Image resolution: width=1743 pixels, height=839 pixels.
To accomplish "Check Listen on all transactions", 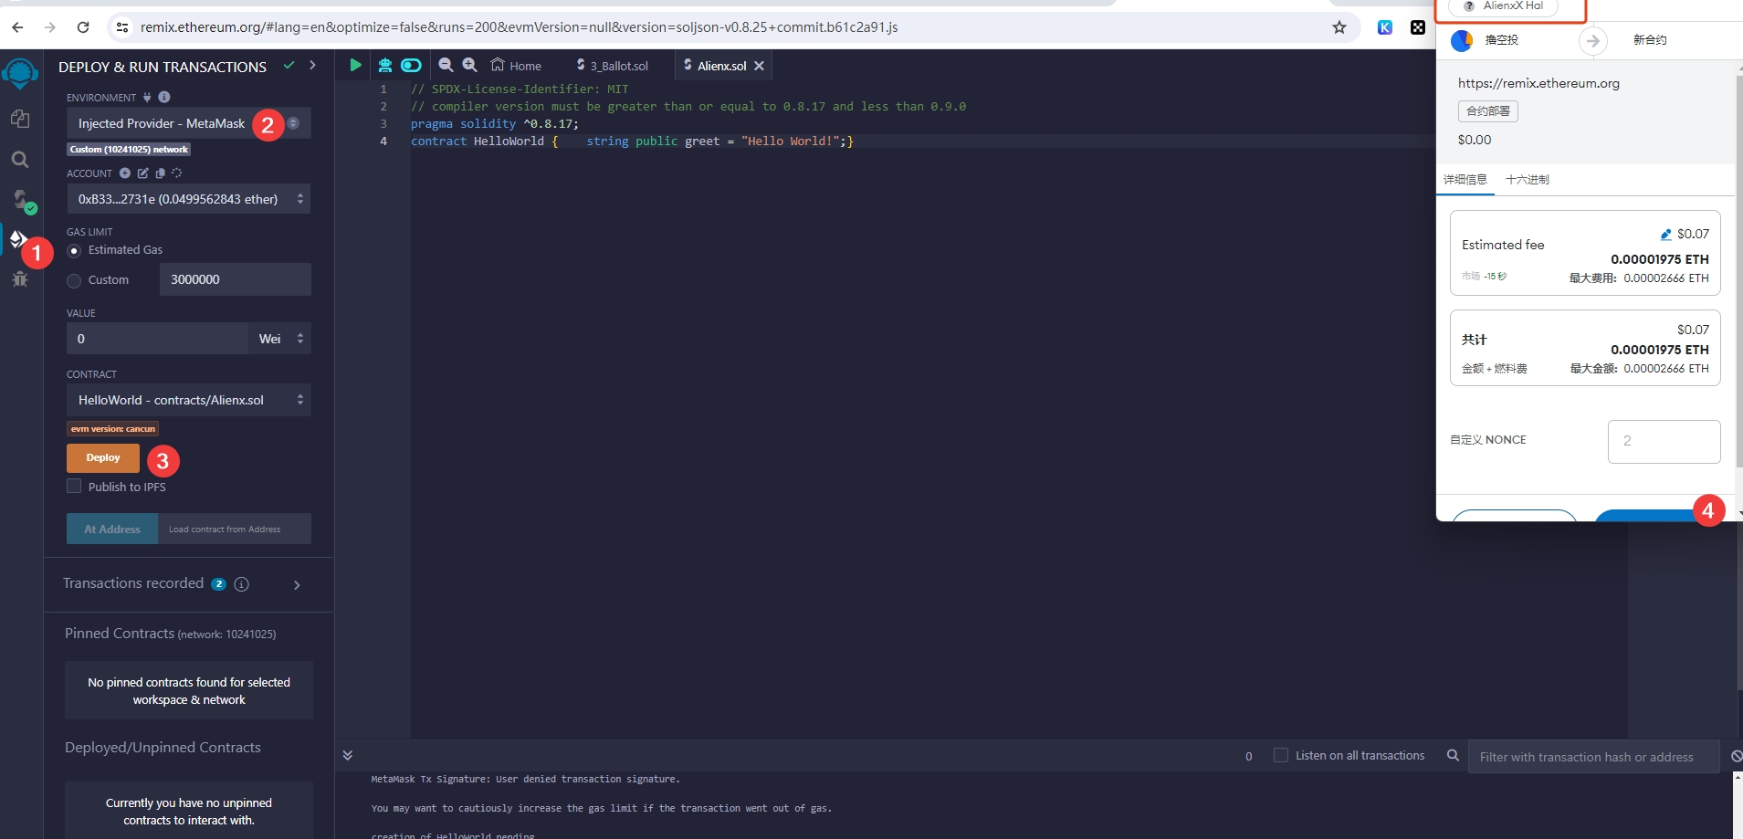I will pyautogui.click(x=1281, y=755).
